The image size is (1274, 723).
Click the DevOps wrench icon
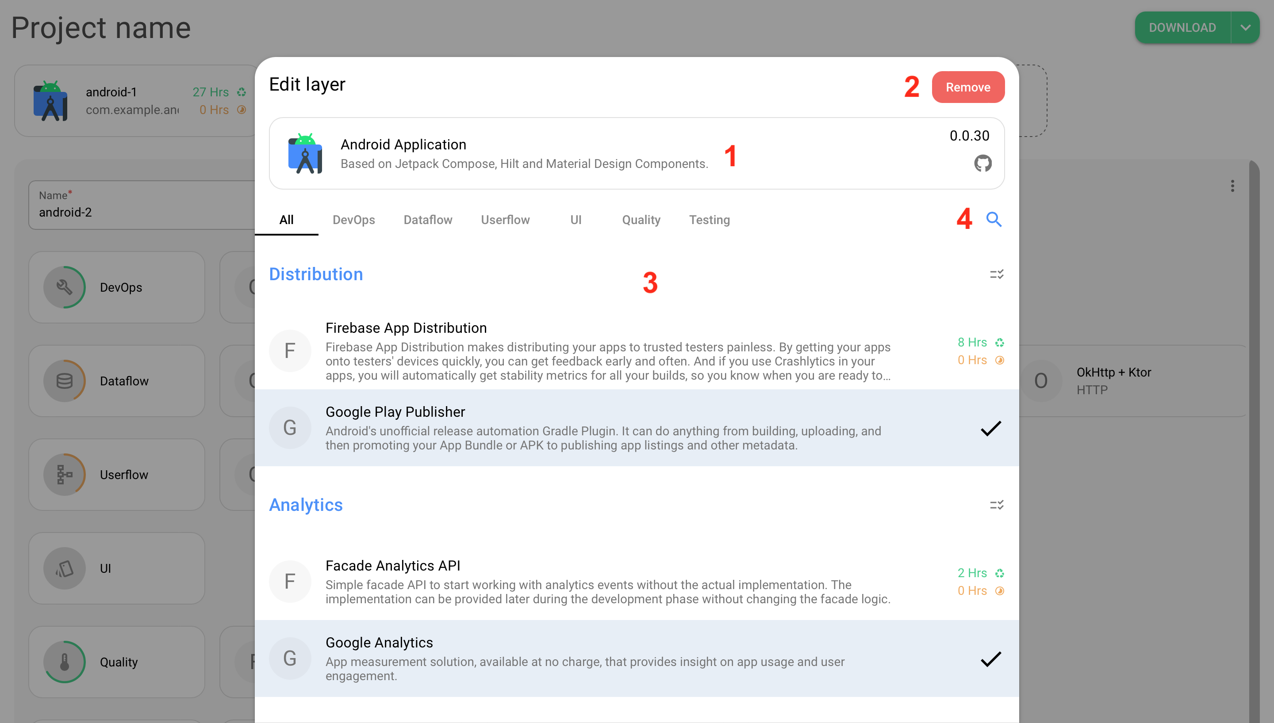click(x=64, y=288)
